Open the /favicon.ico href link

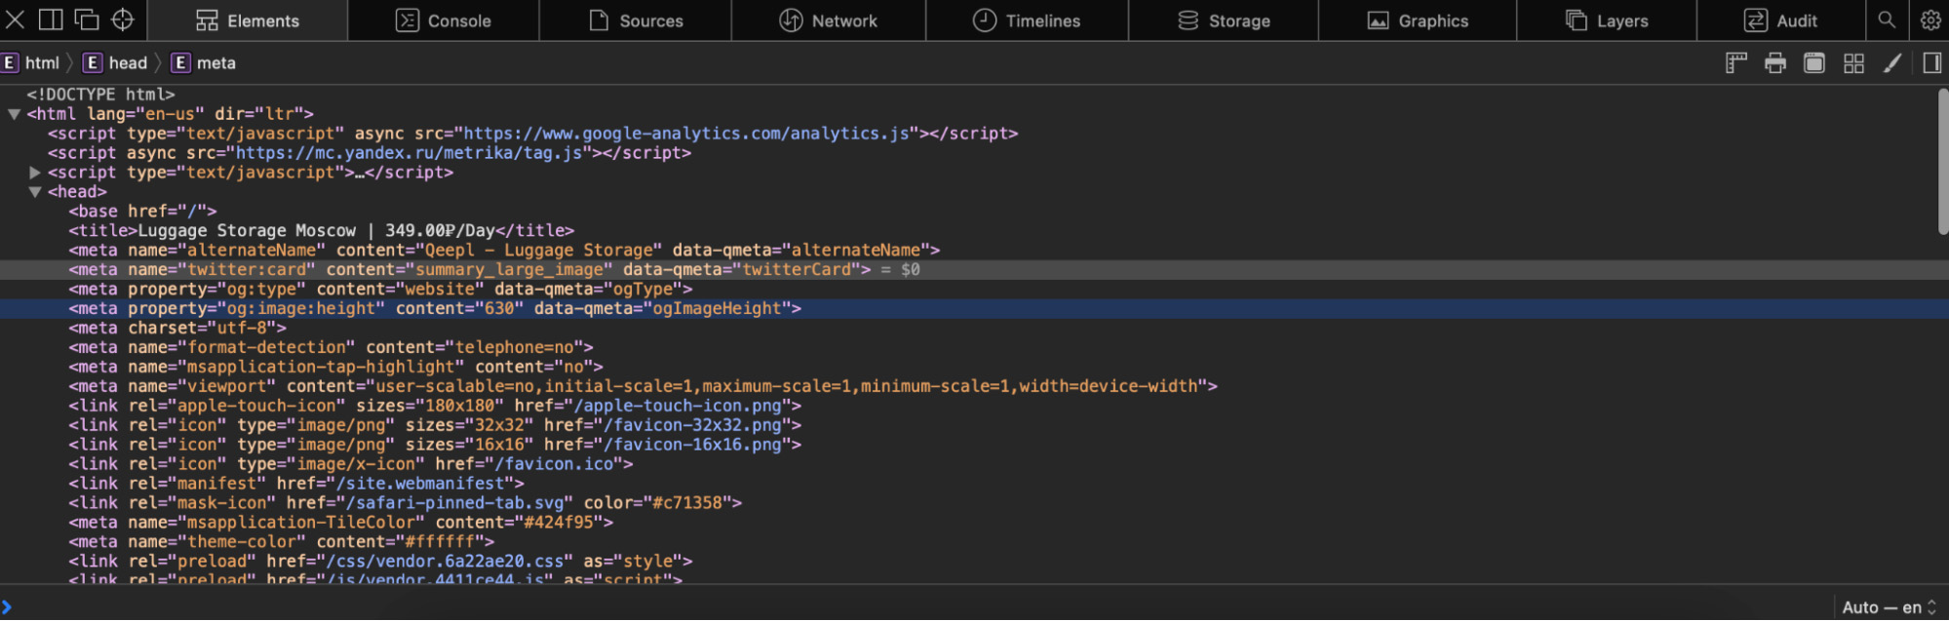tap(554, 464)
